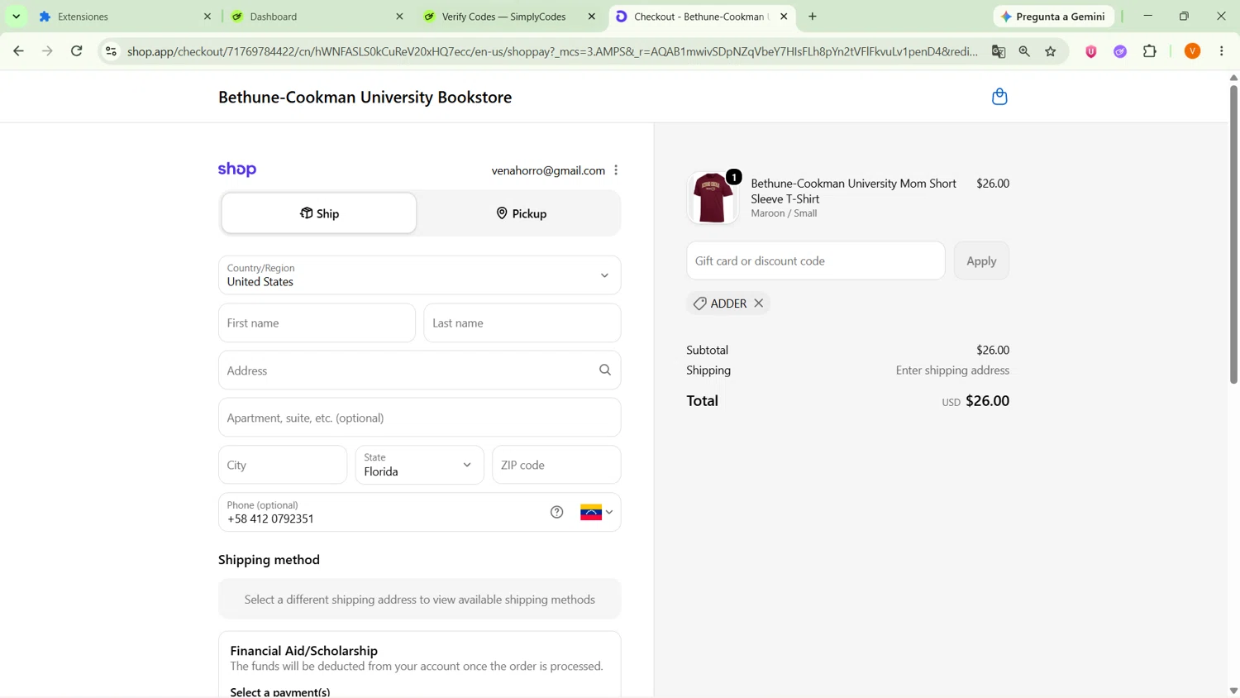Open a new browser tab
The image size is (1240, 698).
813,17
